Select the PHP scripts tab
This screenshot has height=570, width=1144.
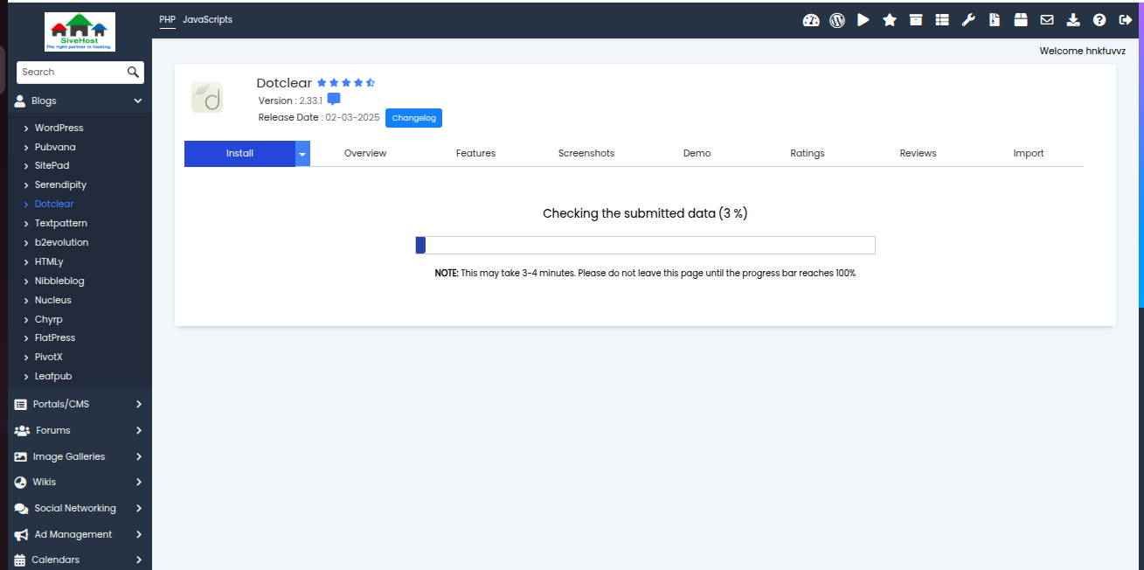[x=168, y=20]
